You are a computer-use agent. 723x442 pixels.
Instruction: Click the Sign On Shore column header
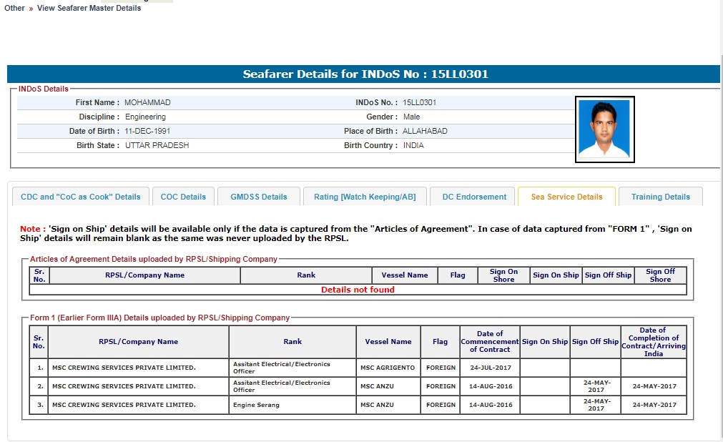pos(503,275)
